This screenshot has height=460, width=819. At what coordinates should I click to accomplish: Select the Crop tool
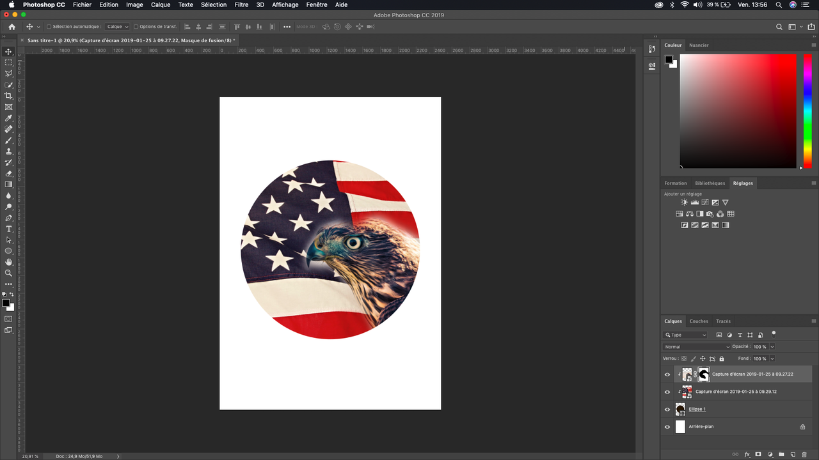8,96
